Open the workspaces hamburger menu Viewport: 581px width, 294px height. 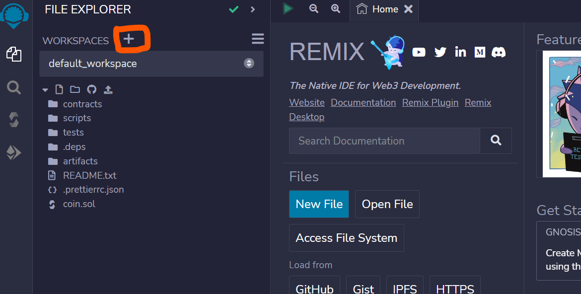(258, 39)
